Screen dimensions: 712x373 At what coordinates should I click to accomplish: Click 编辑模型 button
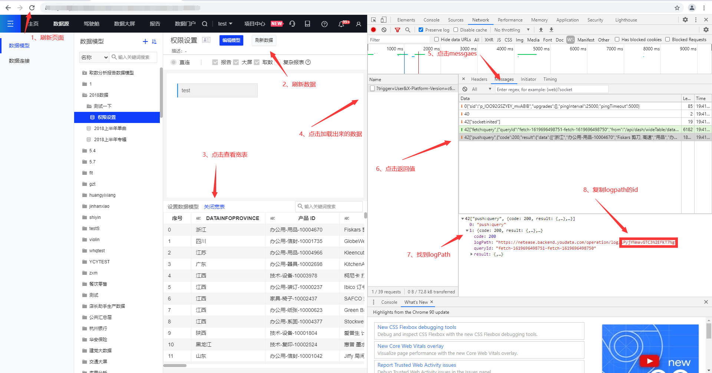pos(231,40)
